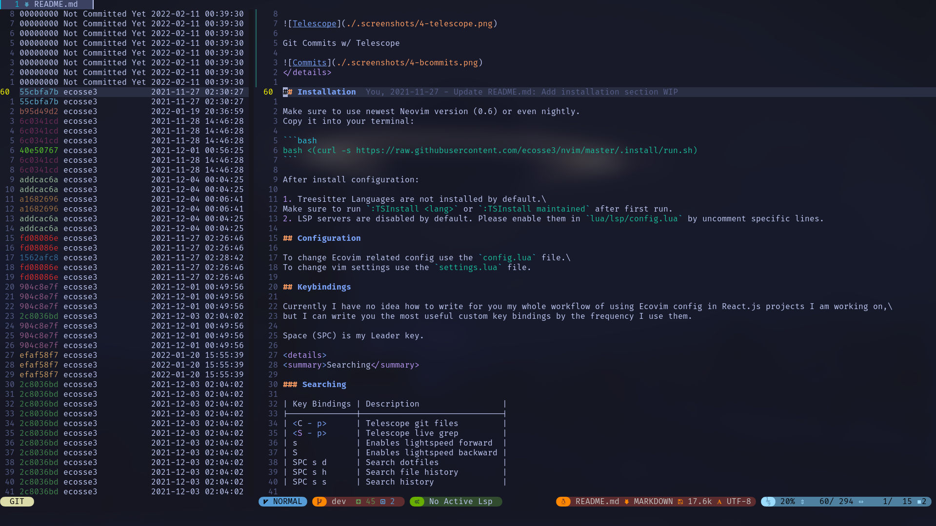Click the README.md filename in statusline
The image size is (936, 526).
(x=597, y=502)
